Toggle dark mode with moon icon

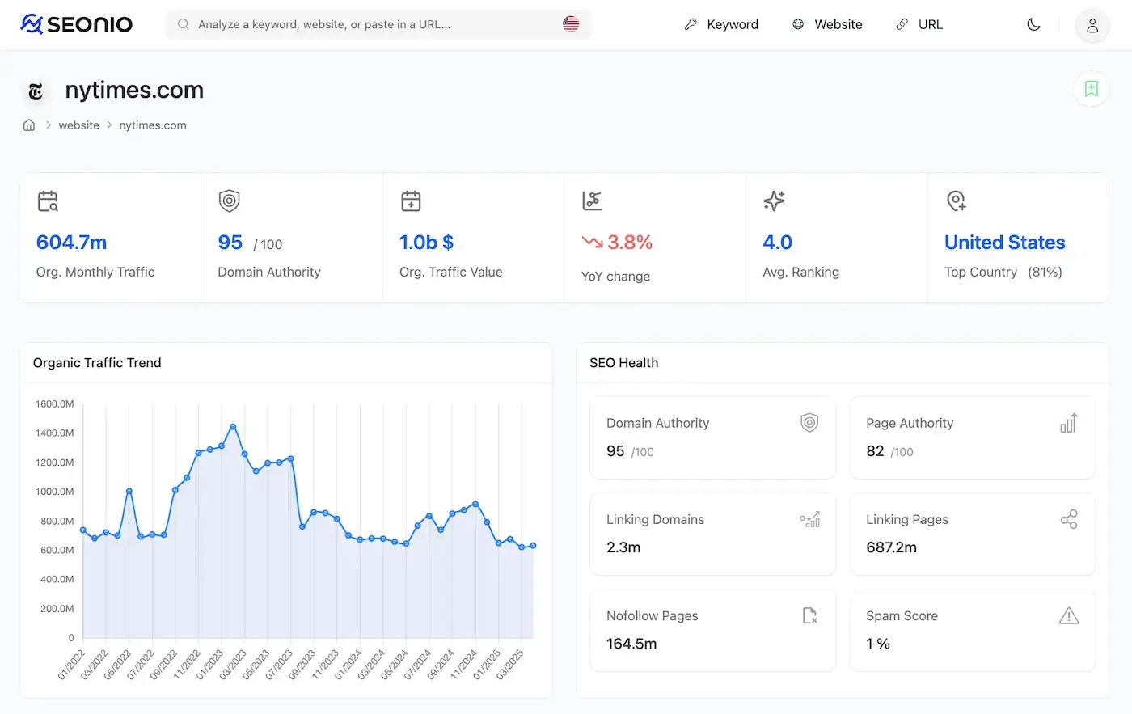(x=1033, y=25)
